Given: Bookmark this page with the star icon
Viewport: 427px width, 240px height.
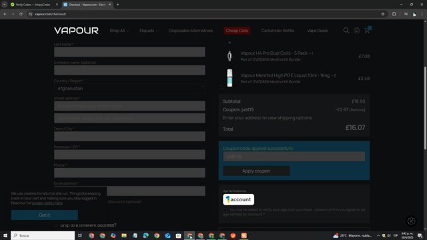Looking at the screenshot, I should [x=382, y=14].
